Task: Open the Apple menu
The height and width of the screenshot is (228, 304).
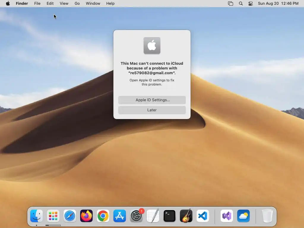Action: click(x=8, y=3)
